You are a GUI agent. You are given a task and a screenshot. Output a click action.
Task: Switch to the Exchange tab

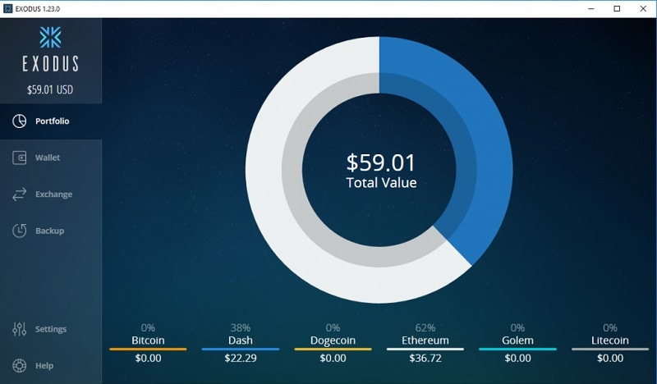(x=53, y=194)
